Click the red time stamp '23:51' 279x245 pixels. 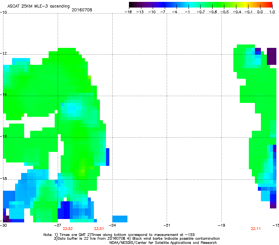[x=99, y=229]
